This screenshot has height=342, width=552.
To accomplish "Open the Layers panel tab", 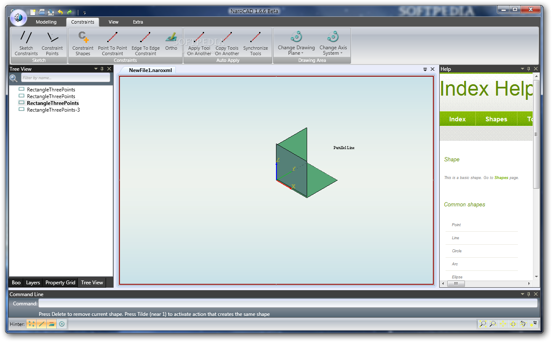I will [x=33, y=283].
